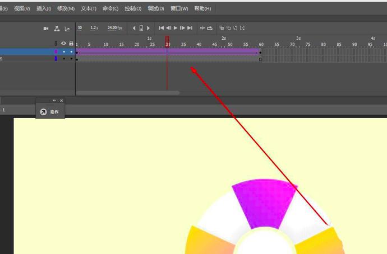The width and height of the screenshot is (387, 254).
Task: Go to the previous keyframe arrow
Action: coord(134,28)
